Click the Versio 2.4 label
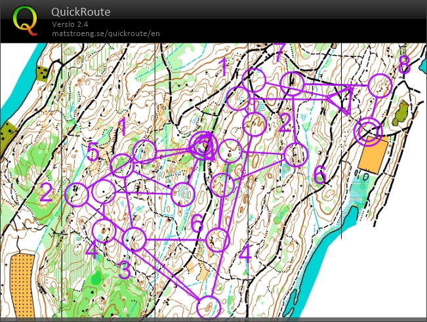This screenshot has width=427, height=322. pyautogui.click(x=71, y=24)
